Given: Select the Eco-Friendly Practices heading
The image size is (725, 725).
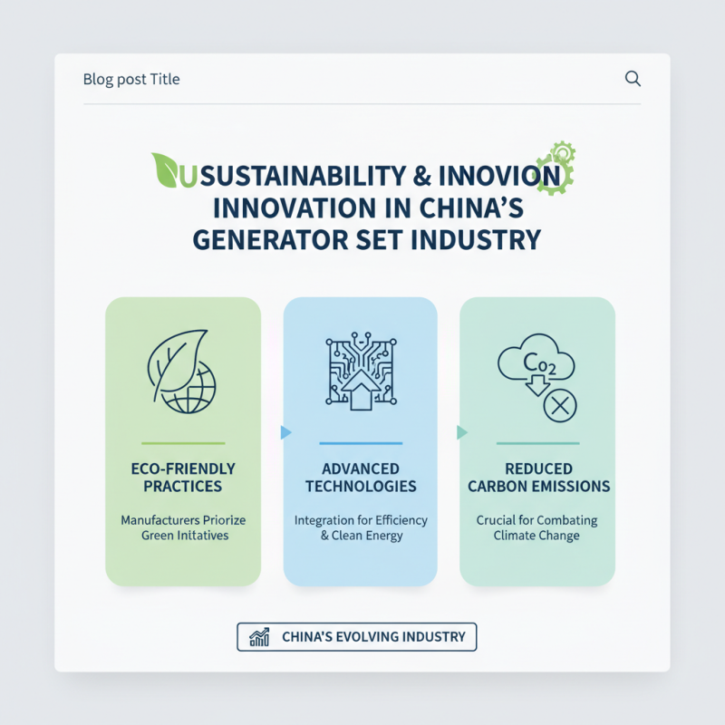Looking at the screenshot, I should [x=182, y=478].
